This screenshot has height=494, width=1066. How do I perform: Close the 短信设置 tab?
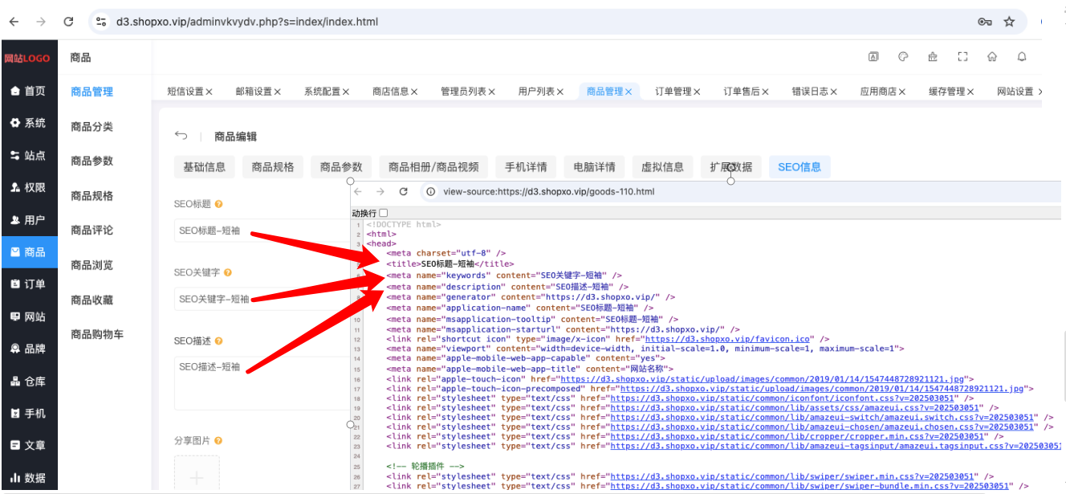point(209,92)
